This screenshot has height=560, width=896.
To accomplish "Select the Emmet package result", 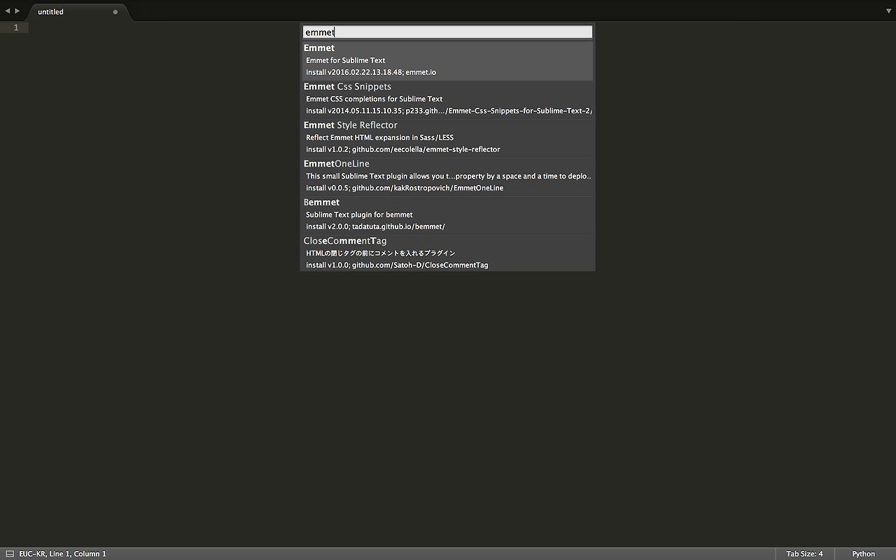I will pyautogui.click(x=447, y=60).
